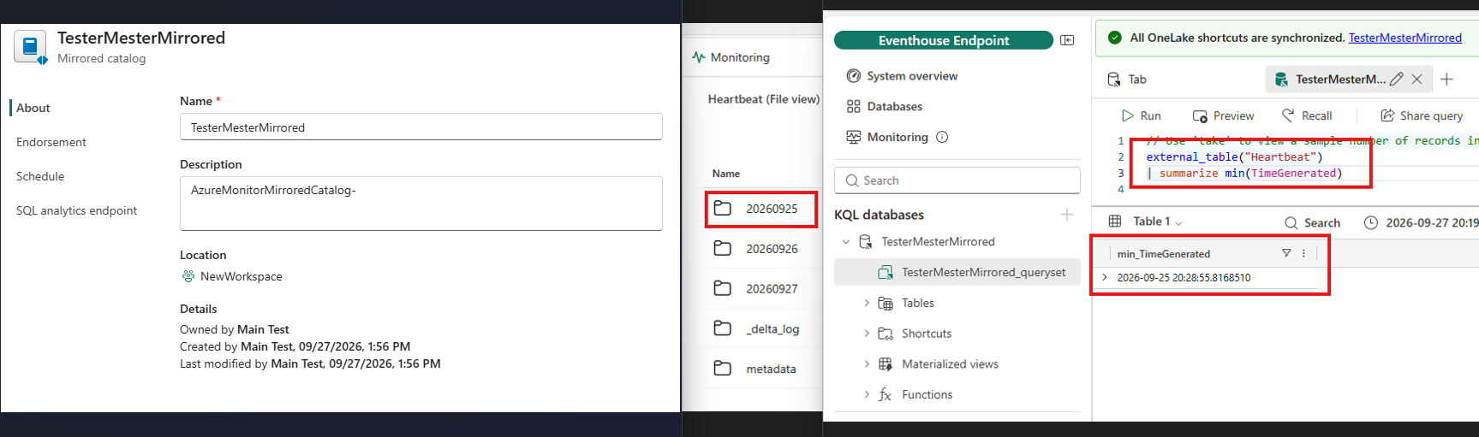Expand the Tables node
Viewport: 1479px width, 437px height.
pos(867,303)
